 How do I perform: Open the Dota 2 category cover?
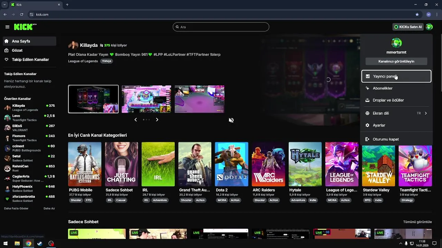231,164
